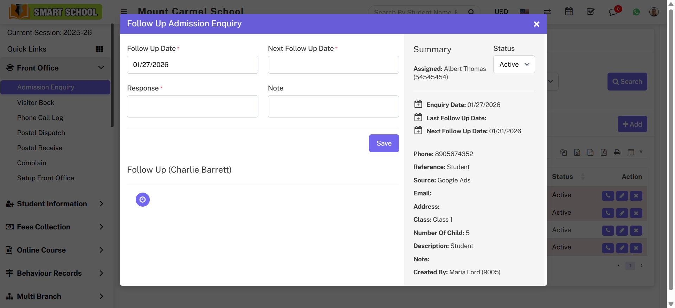This screenshot has height=308, width=675.
Task: Click the user profile avatar
Action: point(654,12)
